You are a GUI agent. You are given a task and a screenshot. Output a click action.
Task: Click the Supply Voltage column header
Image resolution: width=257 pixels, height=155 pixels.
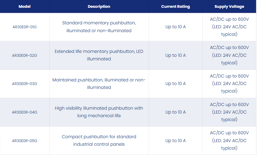pyautogui.click(x=229, y=7)
